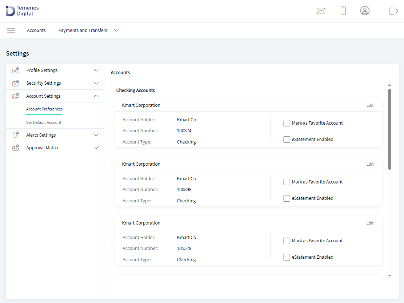The height and width of the screenshot is (303, 404).
Task: Open the messages envelope icon
Action: pyautogui.click(x=321, y=11)
